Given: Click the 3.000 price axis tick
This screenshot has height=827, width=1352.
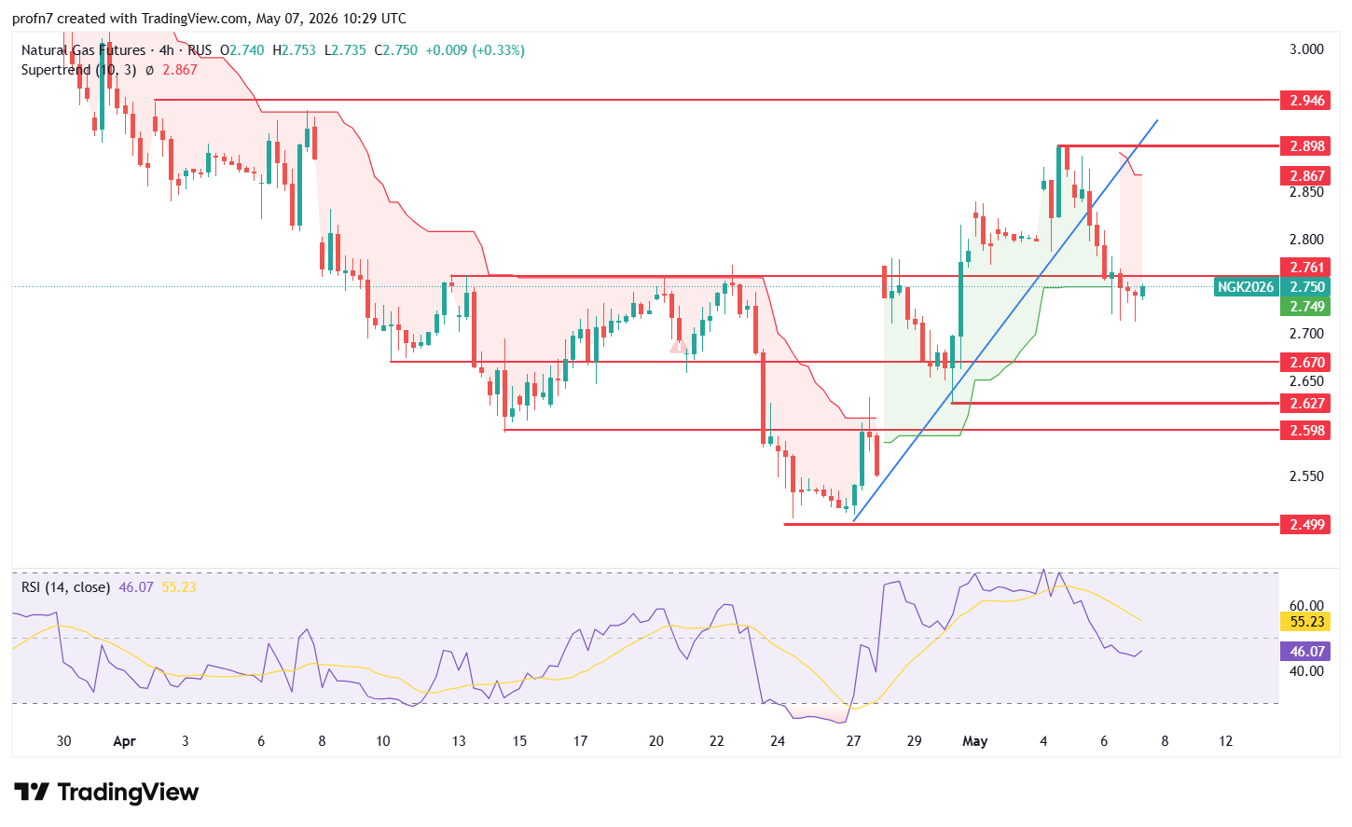Looking at the screenshot, I should (1306, 49).
